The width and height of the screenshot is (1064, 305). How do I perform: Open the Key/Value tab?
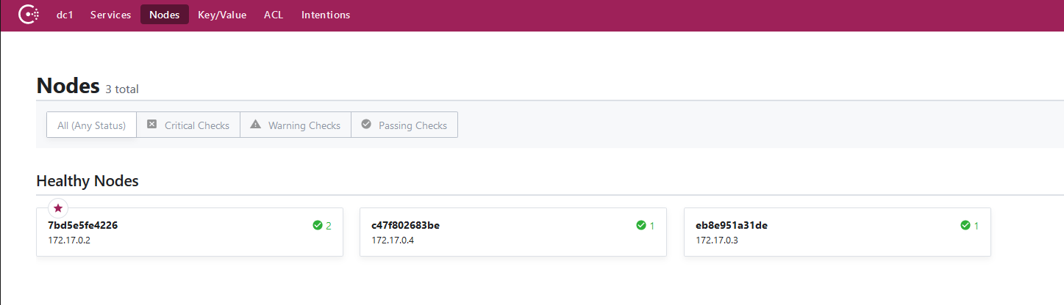click(222, 15)
